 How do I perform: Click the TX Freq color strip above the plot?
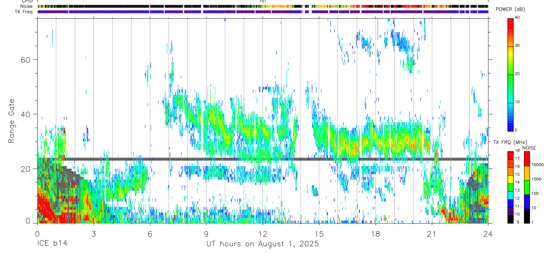coord(262,12)
